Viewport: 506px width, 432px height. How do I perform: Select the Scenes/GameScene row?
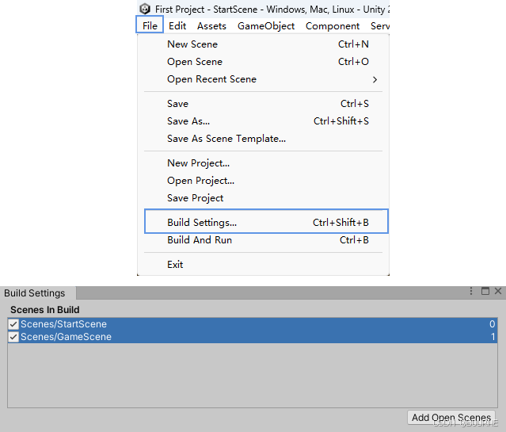pyautogui.click(x=253, y=337)
